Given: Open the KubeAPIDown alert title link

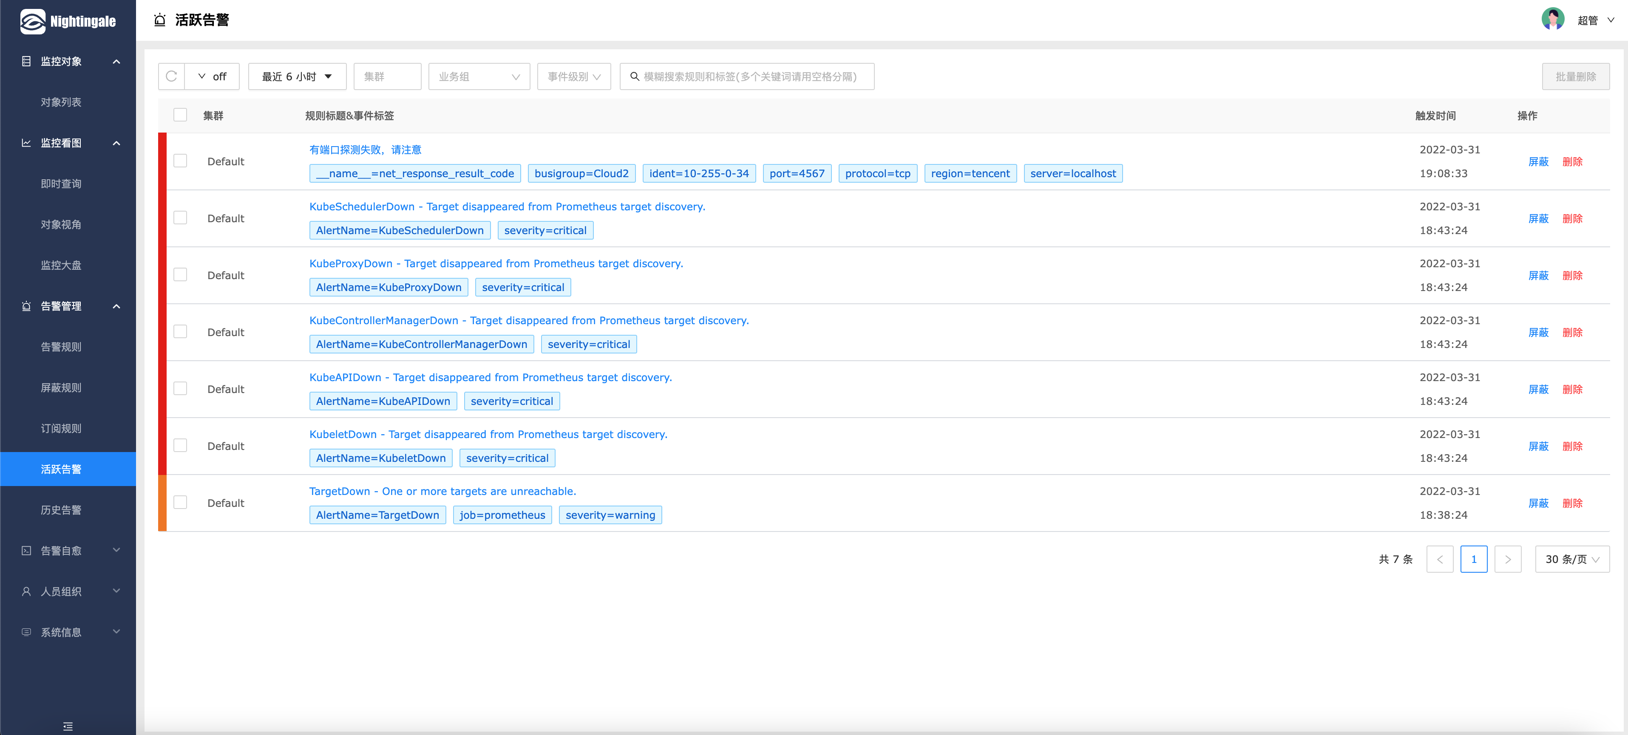Looking at the screenshot, I should (x=490, y=377).
